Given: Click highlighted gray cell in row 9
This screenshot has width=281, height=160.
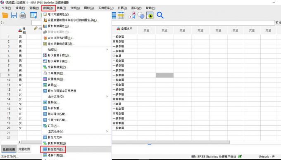Looking at the screenshot, I should coord(165,75).
